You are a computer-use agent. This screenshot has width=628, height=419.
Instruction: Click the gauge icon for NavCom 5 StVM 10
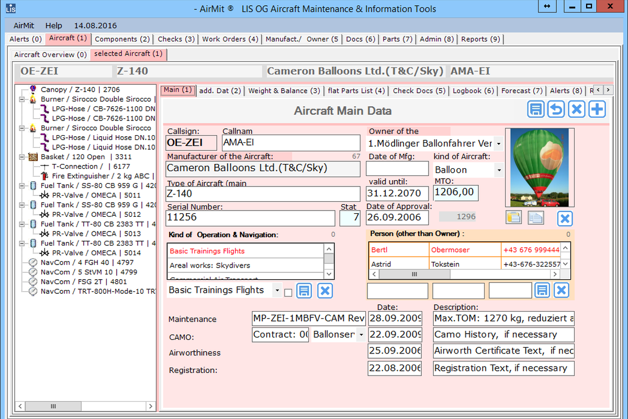click(33, 272)
